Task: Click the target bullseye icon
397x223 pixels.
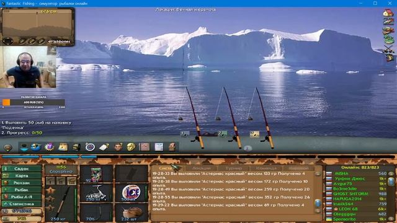Action: point(90,147)
